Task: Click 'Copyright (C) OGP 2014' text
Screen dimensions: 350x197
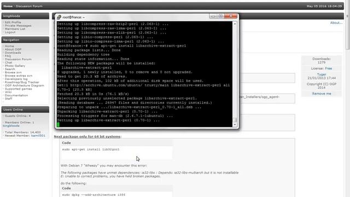Action: (322, 86)
